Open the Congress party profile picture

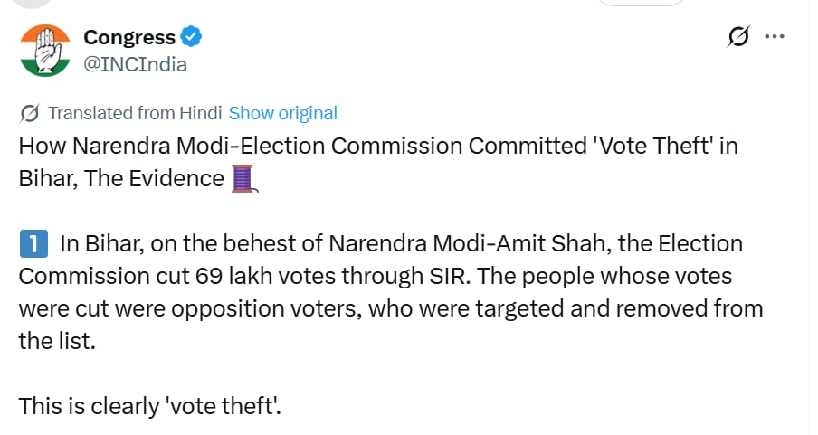44,50
